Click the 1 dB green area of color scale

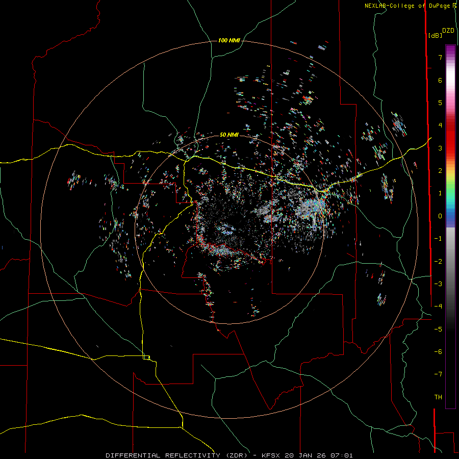point(450,193)
